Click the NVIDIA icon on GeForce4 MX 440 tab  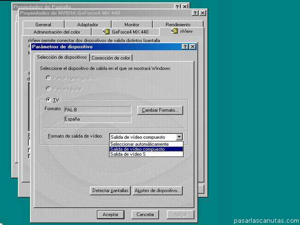point(106,32)
